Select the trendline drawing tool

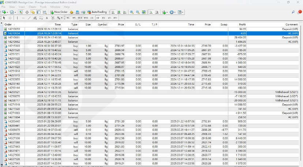click(29, 18)
